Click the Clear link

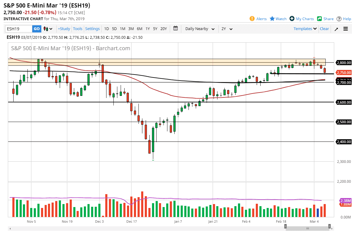point(324,29)
